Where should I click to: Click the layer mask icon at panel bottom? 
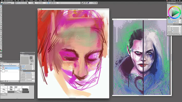(6, 81)
